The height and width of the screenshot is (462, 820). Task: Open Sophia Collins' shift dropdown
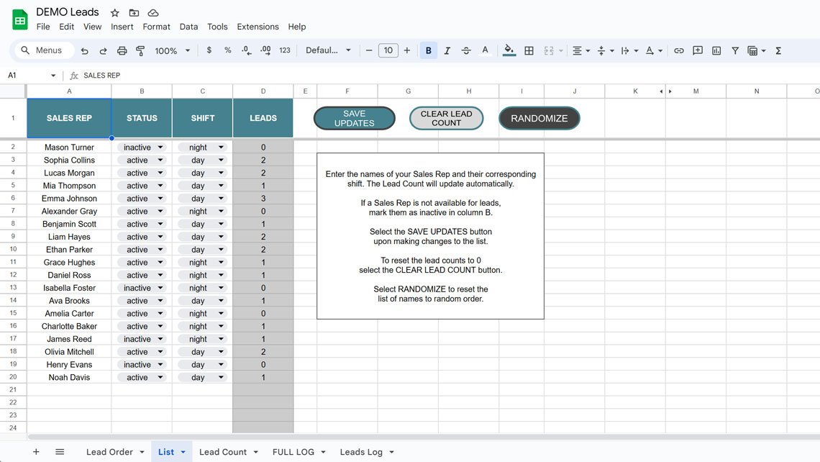coord(221,160)
